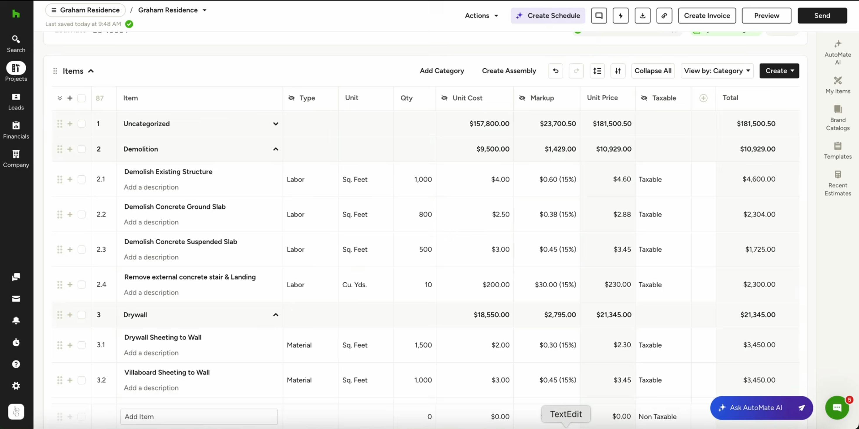Open AutoMate AI side panel

pos(837,52)
